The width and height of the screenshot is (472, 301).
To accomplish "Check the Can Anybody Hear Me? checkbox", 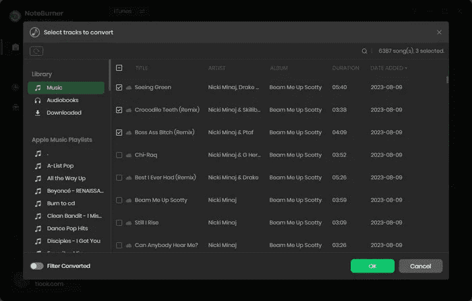I will pyautogui.click(x=119, y=245).
